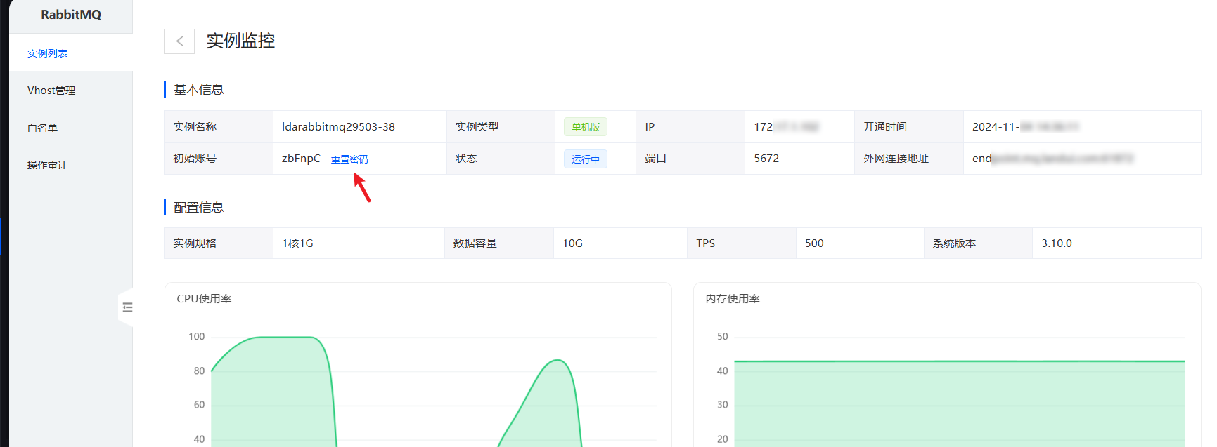Click the system version value 3.10.0

point(1056,243)
